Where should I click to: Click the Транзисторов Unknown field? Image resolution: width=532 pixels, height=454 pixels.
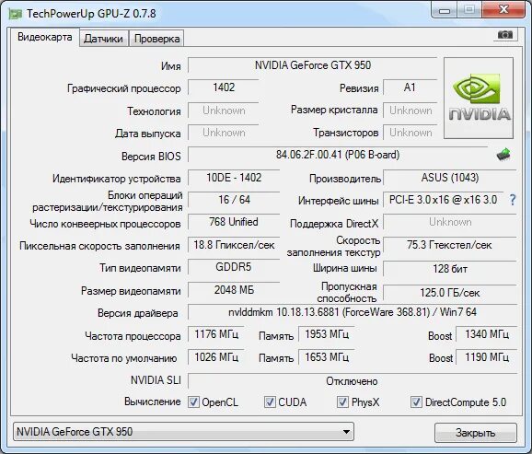(410, 133)
